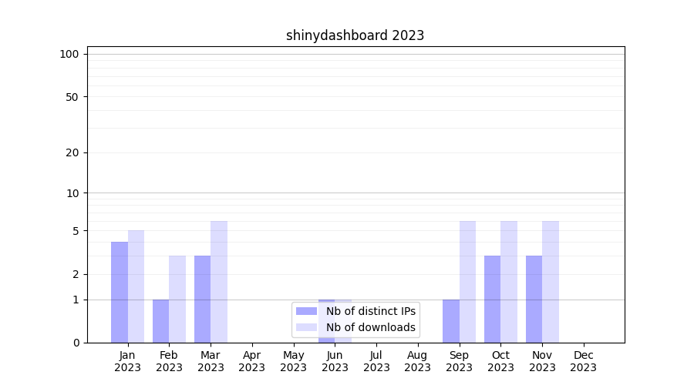Select the February downloads bar

(177, 299)
